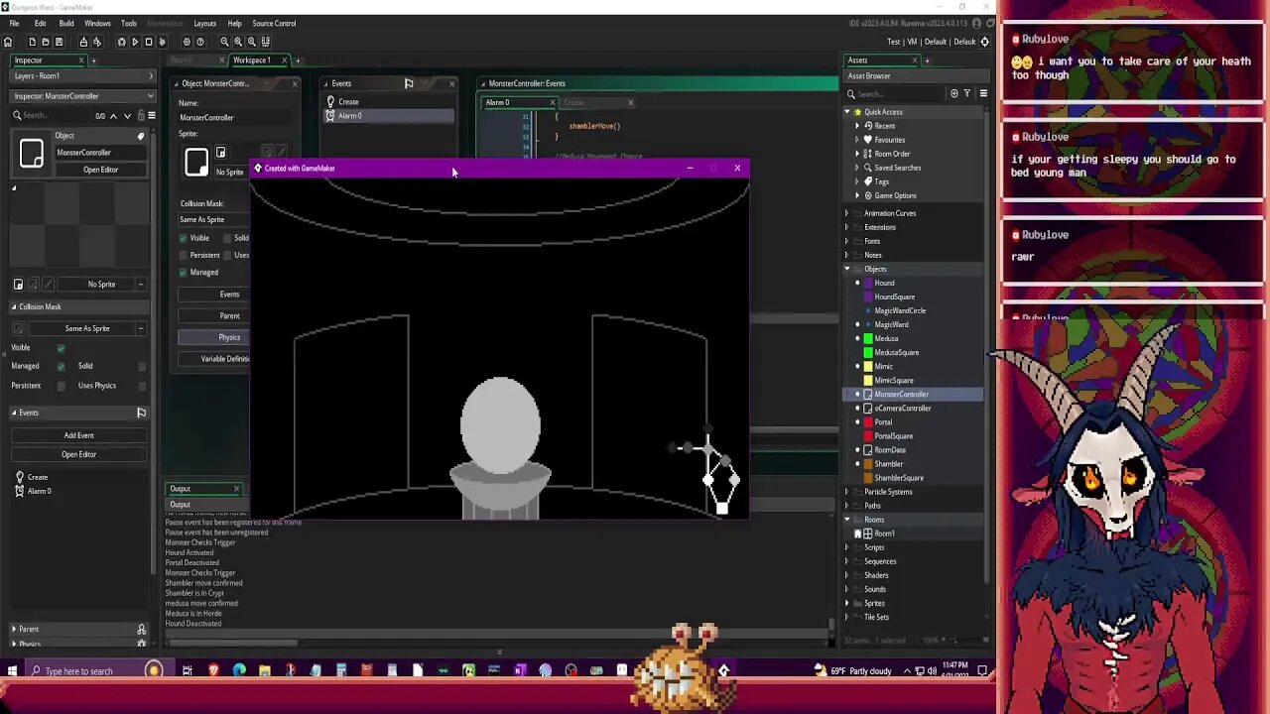
Task: Open target settings crosshair icon at top right
Action: pos(985,42)
